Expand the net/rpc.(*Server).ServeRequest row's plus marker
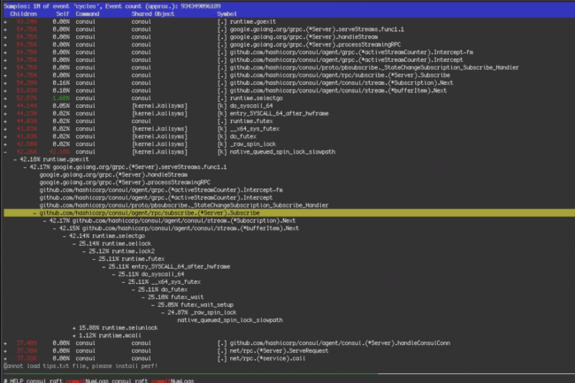The image size is (575, 383). pos(5,351)
